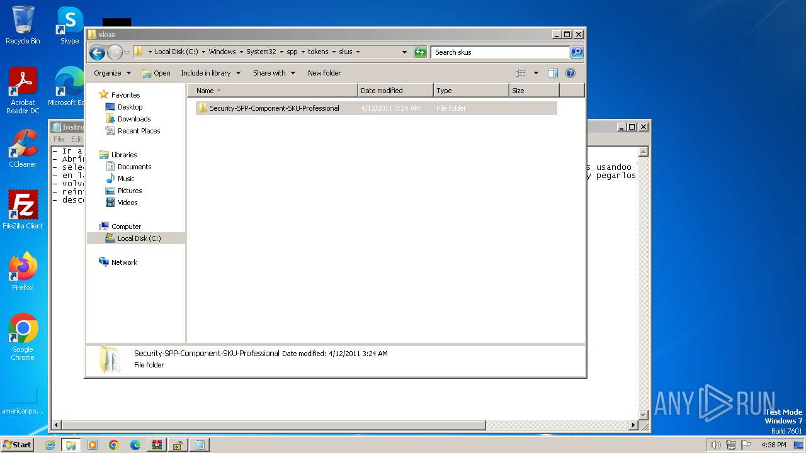Click the search magnifier icon
Screen dimensions: 806x453
576,52
